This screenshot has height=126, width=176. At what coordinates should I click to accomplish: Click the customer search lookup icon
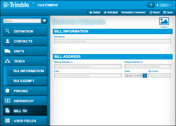[x=44, y=21]
